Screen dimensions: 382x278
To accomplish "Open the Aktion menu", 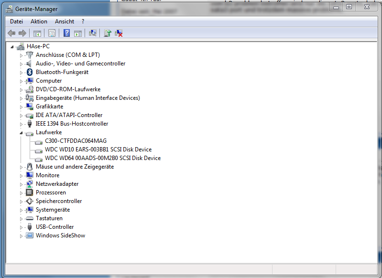I will 39,21.
